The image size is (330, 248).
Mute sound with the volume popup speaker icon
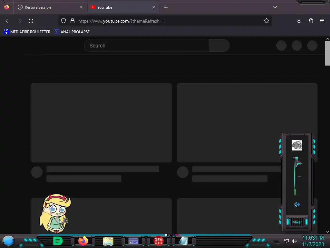[x=297, y=204]
